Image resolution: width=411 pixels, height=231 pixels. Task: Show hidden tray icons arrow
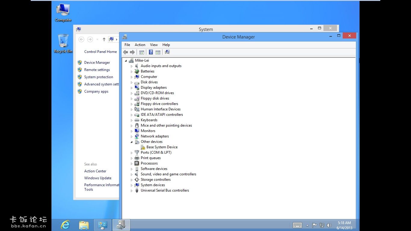point(307,225)
